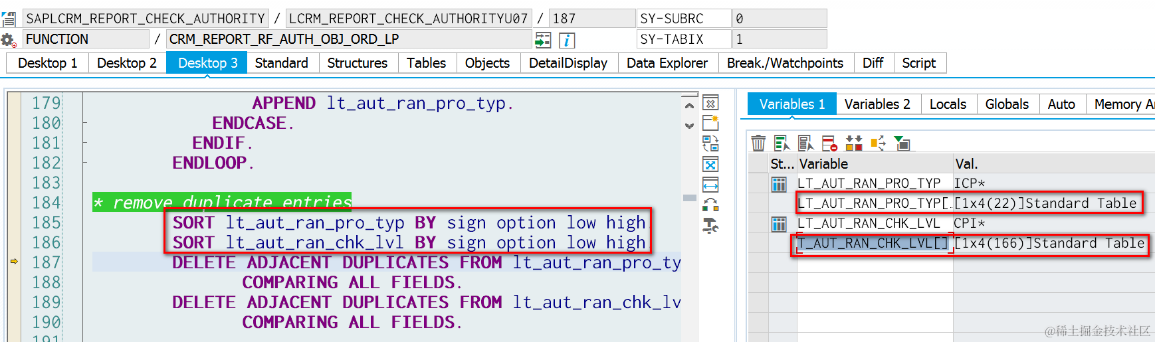Click the trash can delete icon

[758, 143]
